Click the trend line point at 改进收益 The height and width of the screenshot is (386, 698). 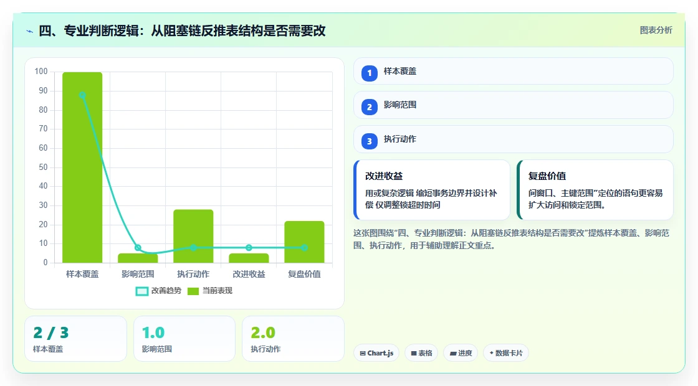tap(249, 248)
